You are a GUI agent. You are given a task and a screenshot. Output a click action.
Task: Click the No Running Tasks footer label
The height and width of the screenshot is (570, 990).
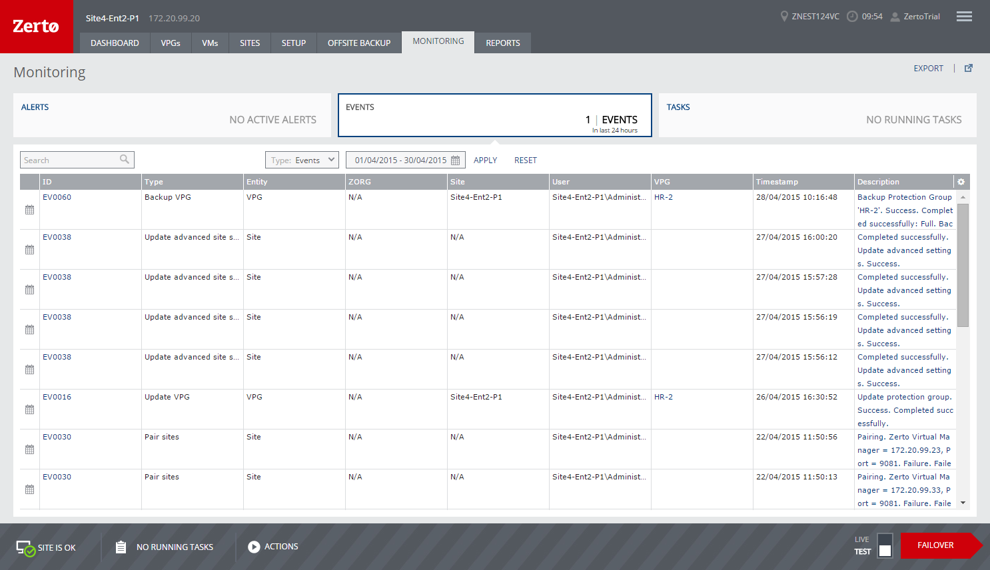pyautogui.click(x=175, y=547)
